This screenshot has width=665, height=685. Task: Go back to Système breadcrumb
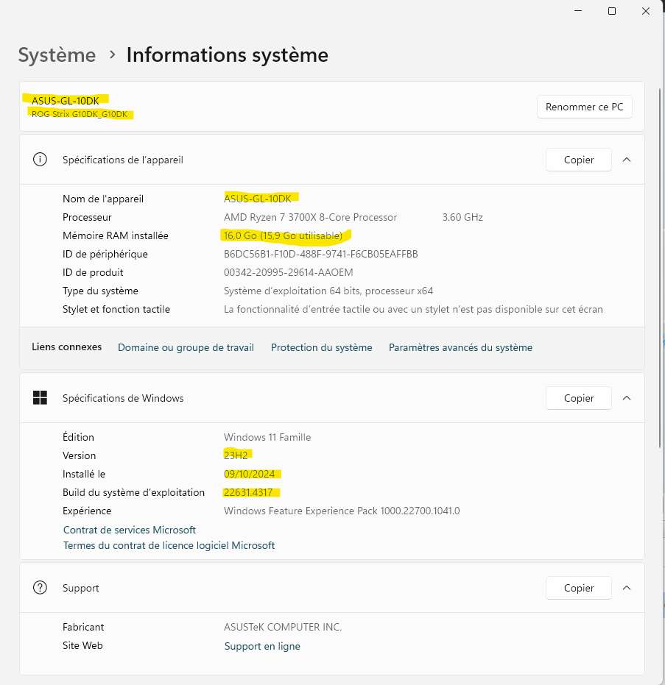coord(57,54)
